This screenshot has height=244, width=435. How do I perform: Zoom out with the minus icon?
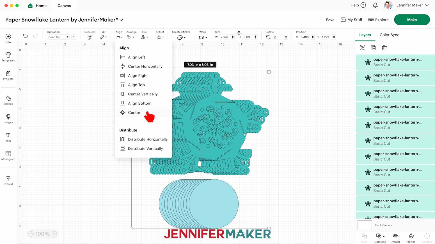pos(31,234)
